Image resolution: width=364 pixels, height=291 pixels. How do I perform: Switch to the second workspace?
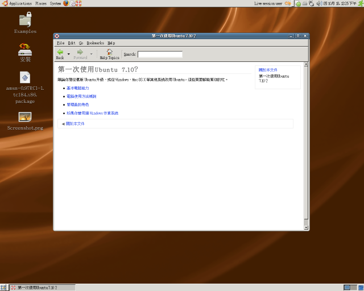coord(354,288)
